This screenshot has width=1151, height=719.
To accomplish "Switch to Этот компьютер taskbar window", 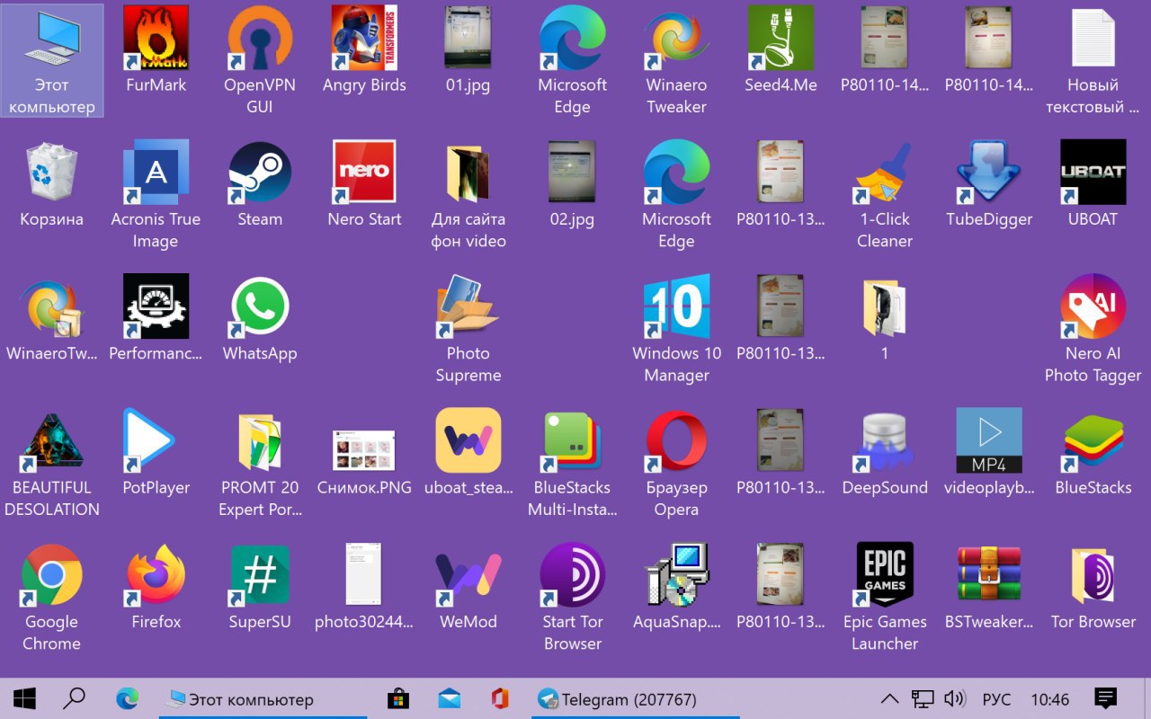I will tap(263, 698).
